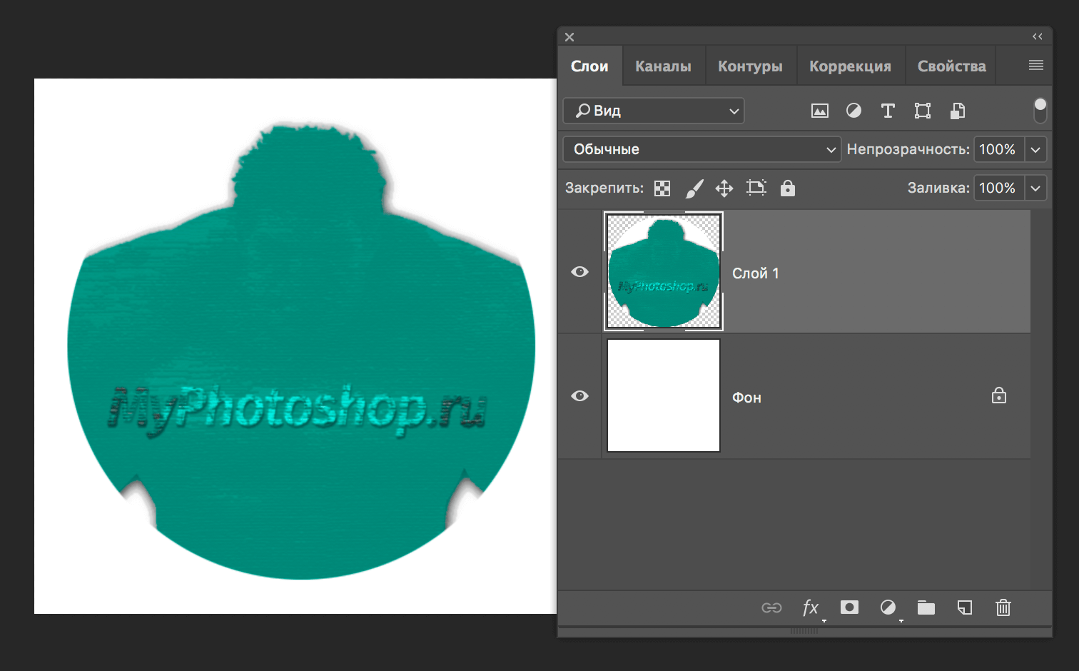Hide Слой 1 with its eye icon

coord(579,272)
